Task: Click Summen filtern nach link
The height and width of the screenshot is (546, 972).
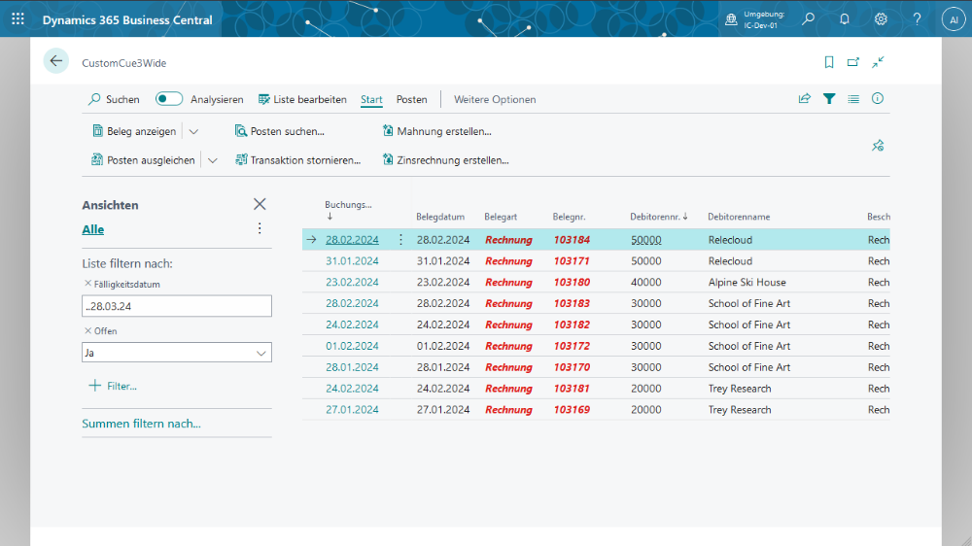Action: (x=141, y=424)
